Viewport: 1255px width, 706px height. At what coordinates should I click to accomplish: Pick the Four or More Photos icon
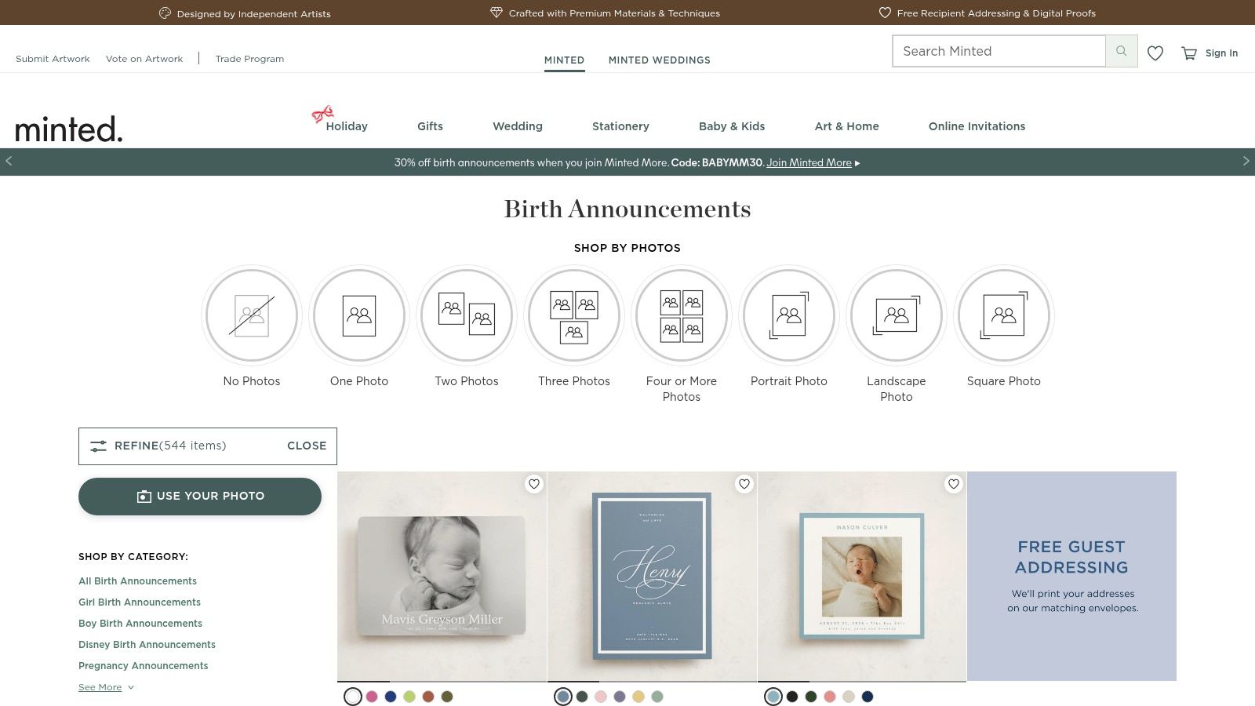point(682,315)
